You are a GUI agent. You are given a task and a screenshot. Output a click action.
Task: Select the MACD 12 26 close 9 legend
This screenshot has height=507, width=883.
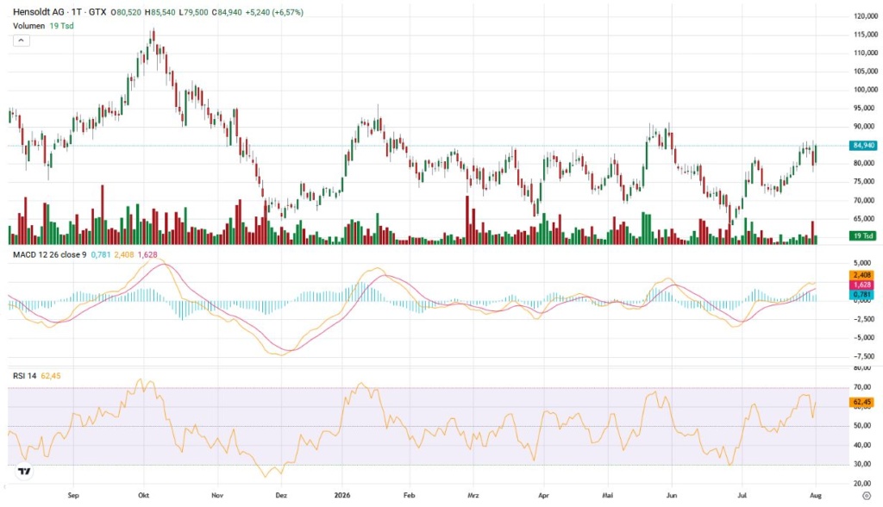click(49, 254)
